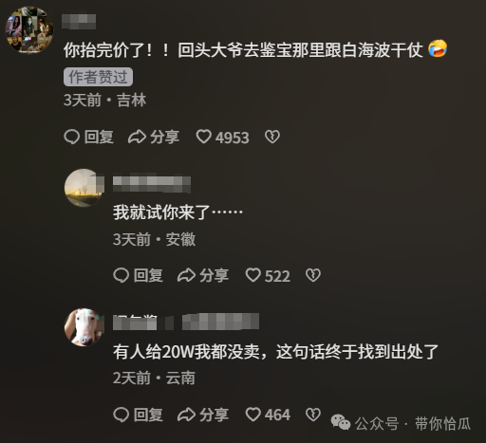Share the top comment about 白海波
The height and width of the screenshot is (443, 486).
[154, 137]
